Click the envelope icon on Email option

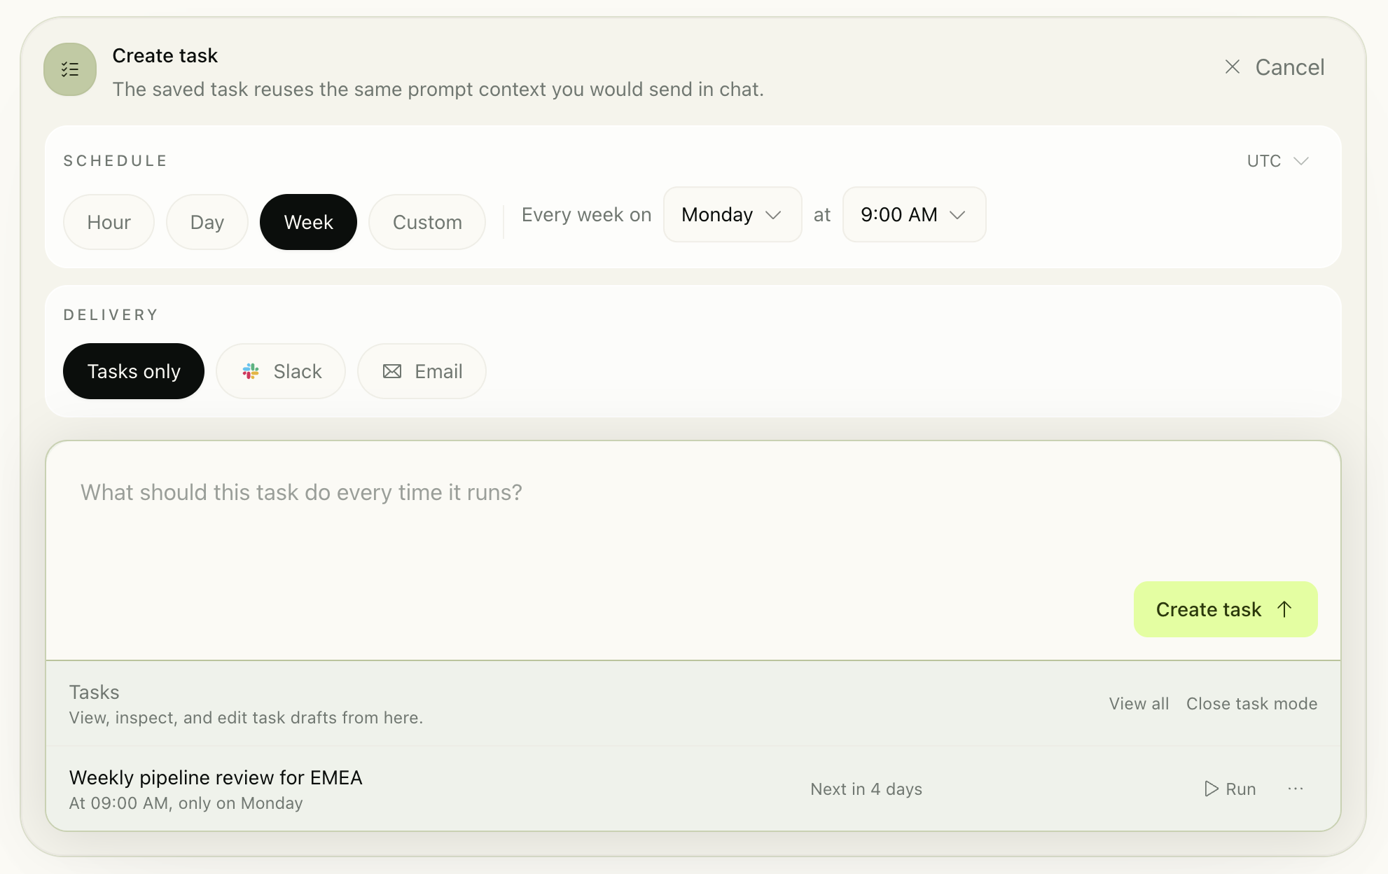point(392,371)
